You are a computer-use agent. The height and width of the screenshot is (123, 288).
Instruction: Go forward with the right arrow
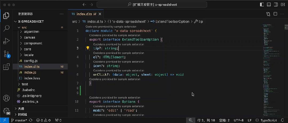91,5
